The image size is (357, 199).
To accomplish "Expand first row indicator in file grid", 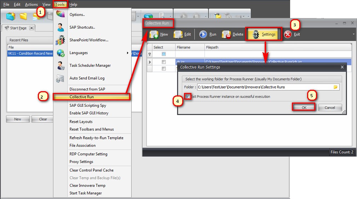I will click(x=150, y=62).
